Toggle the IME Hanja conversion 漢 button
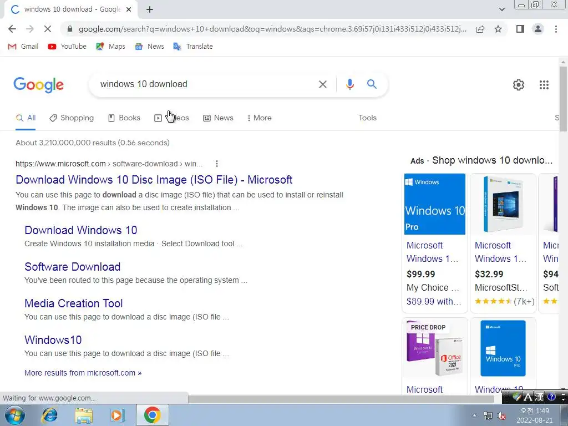The width and height of the screenshot is (568, 426). (x=539, y=397)
